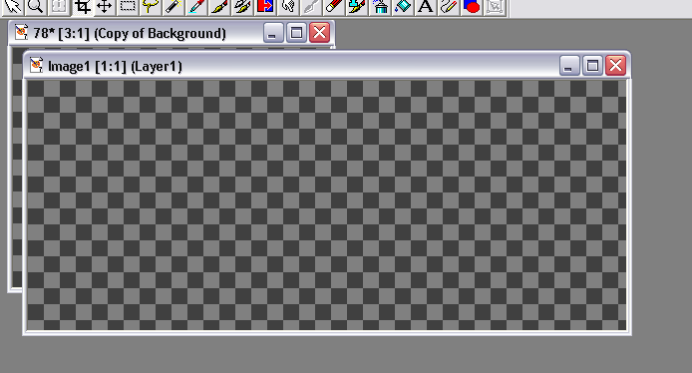Select the Flood Fill tool
This screenshot has width=692, height=373.
coord(403,7)
